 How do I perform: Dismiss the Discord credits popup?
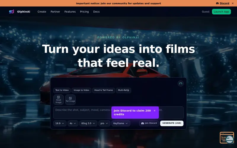pyautogui.click(x=154, y=111)
